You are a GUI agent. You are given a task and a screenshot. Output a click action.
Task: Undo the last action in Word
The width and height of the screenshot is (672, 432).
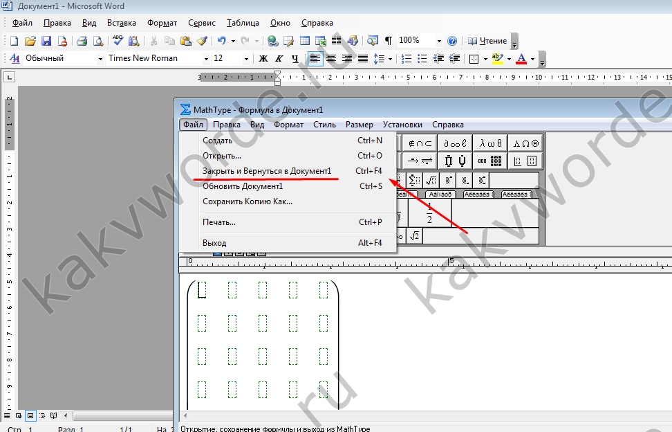[221, 41]
